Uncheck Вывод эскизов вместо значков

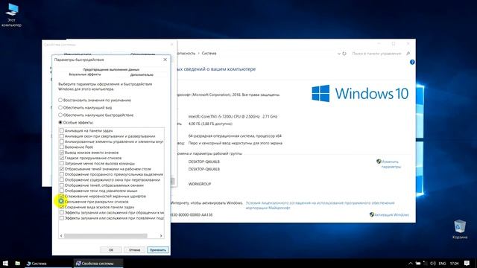tap(62, 153)
